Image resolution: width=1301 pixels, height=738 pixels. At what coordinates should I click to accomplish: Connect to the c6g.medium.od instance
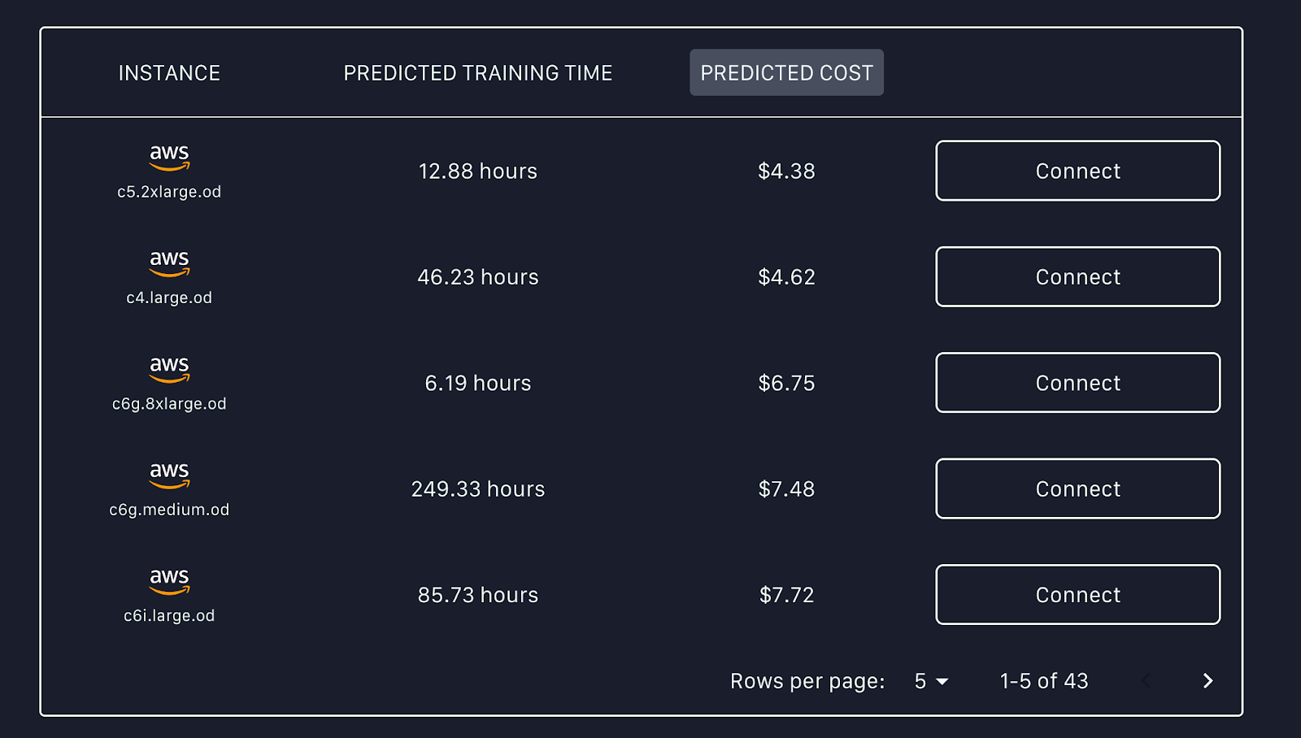point(1077,488)
